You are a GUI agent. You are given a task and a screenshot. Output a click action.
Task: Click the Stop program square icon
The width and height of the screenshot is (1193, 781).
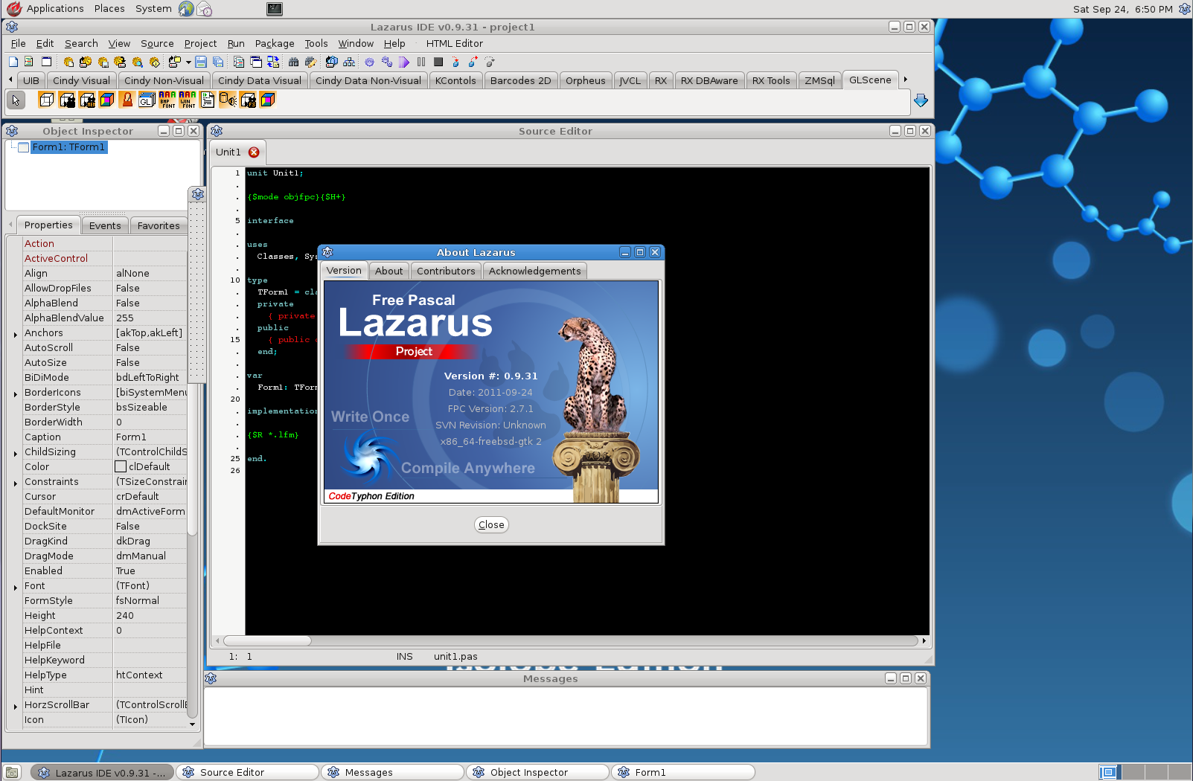point(438,62)
